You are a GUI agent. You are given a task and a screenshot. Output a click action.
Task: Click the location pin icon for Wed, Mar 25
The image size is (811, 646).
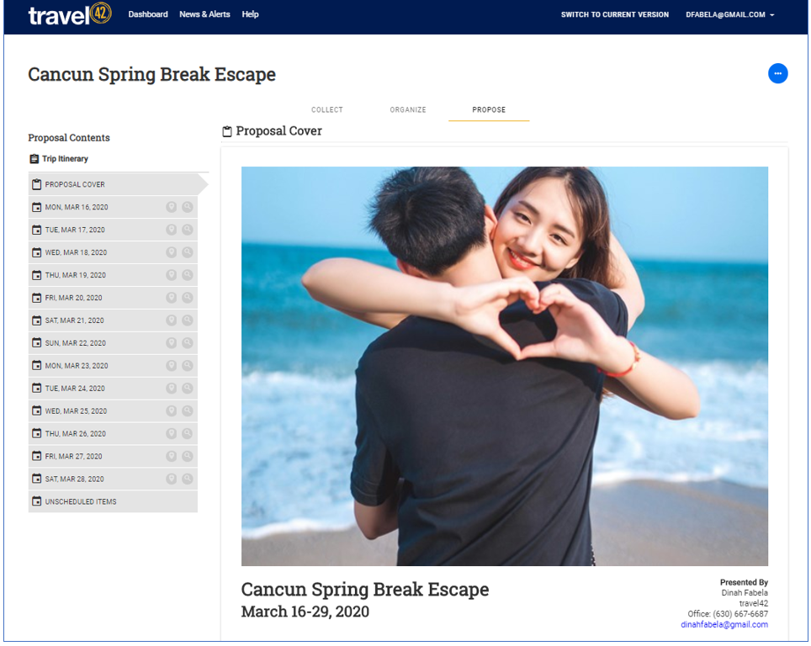(172, 411)
